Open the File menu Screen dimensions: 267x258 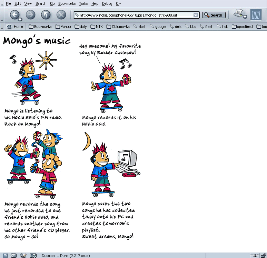tap(8, 3)
